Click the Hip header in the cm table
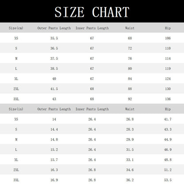The height and width of the screenshot is (184, 184). 168,28
